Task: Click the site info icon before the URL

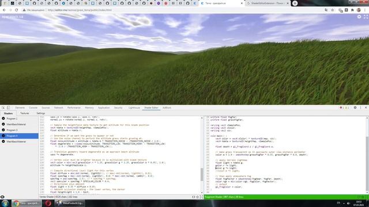Action: pyautogui.click(x=24, y=10)
